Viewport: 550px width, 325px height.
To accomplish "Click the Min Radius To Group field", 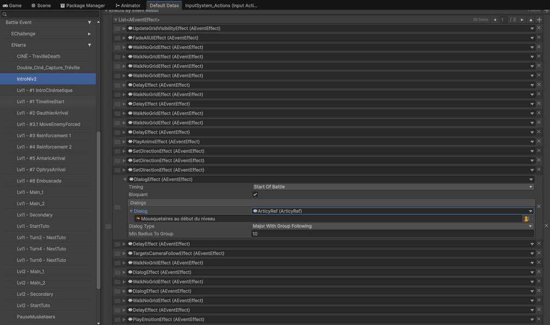I will pos(392,234).
